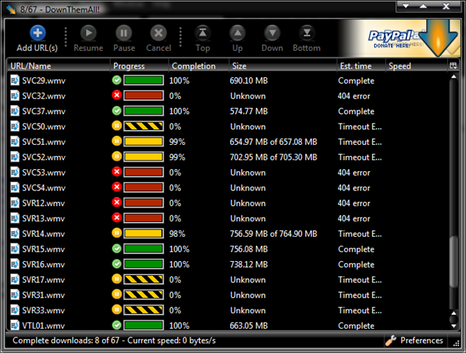Sort by the URL/Name column header
The height and width of the screenshot is (353, 466).
point(59,66)
